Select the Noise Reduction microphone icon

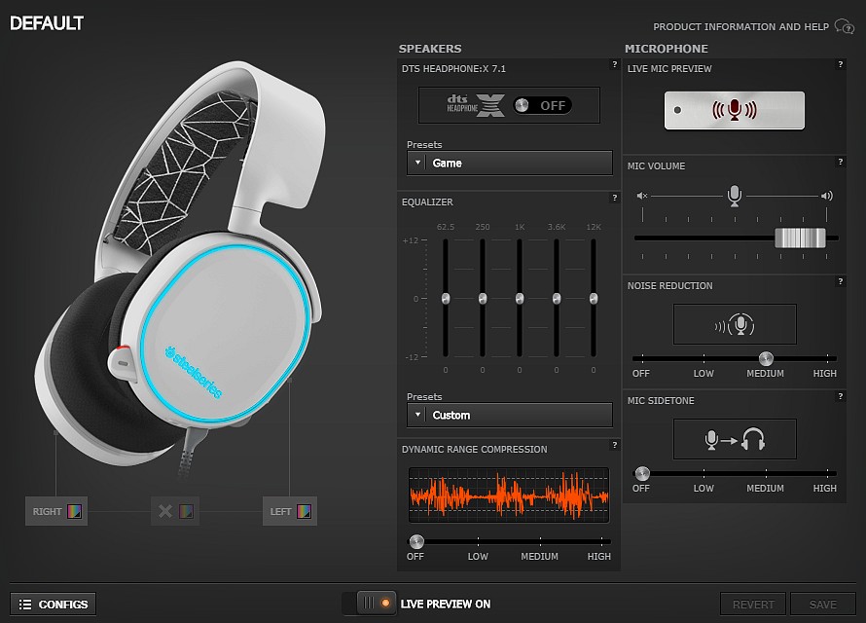pyautogui.click(x=735, y=324)
